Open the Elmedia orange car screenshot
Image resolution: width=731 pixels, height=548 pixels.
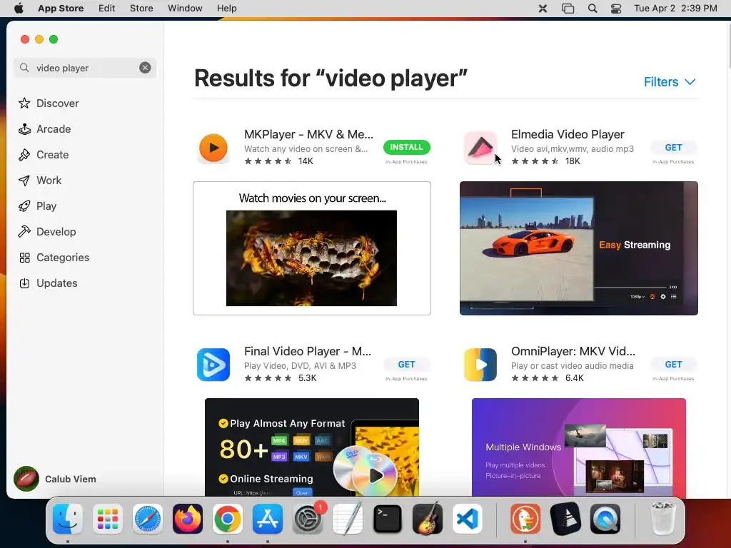(578, 248)
